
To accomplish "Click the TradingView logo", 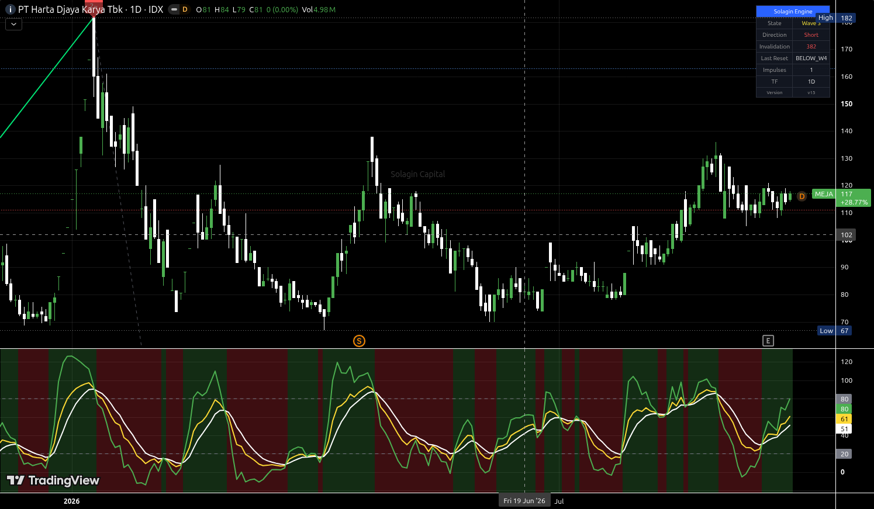I will tap(53, 480).
